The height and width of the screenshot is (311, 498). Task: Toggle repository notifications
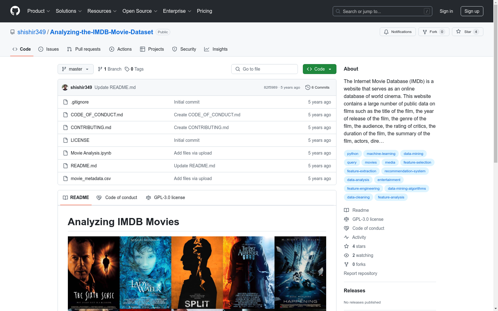pyautogui.click(x=398, y=32)
